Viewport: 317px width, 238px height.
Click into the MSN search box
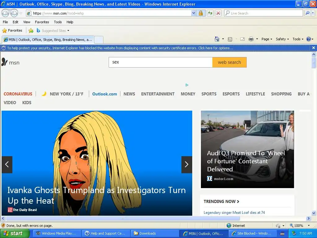[x=161, y=62]
